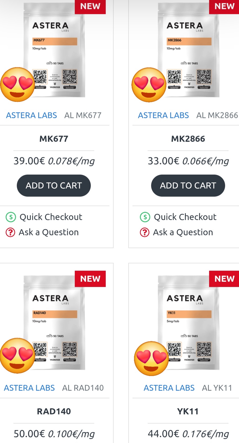Add MK2866 to cart
Viewport: 239px width, 443px height.
coord(188,185)
